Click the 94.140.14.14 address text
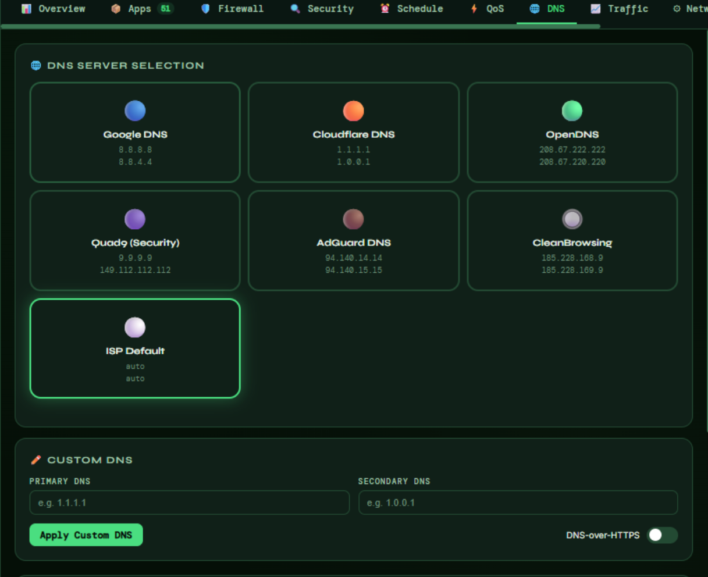Viewport: 708px width, 577px height. point(354,258)
